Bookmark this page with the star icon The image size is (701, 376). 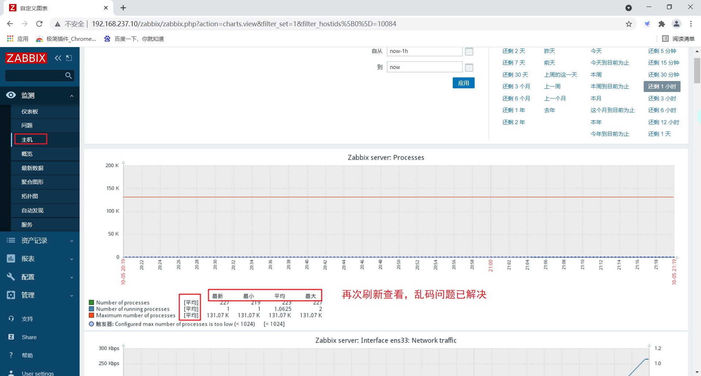coord(629,24)
